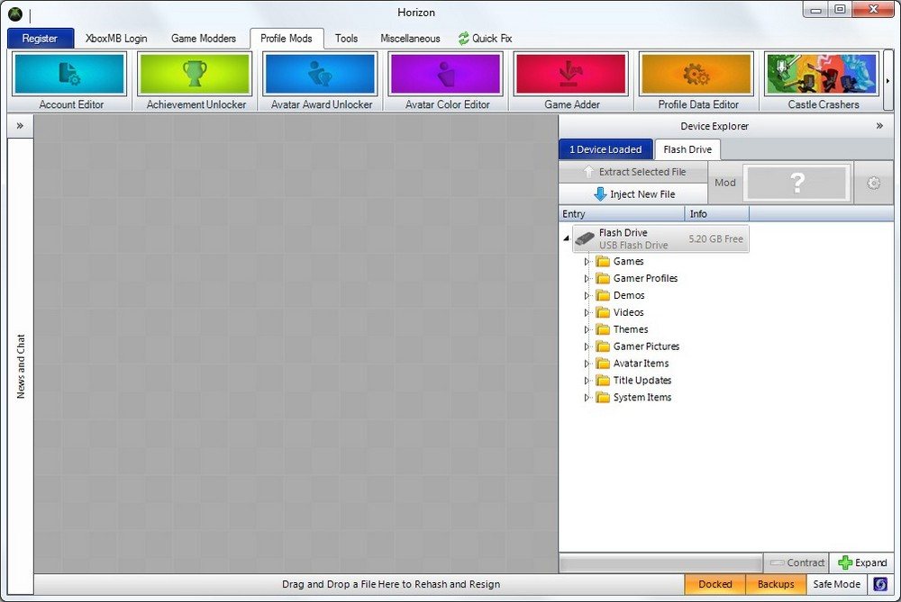Click the Expand button with plus icon
The width and height of the screenshot is (901, 602).
click(x=862, y=562)
